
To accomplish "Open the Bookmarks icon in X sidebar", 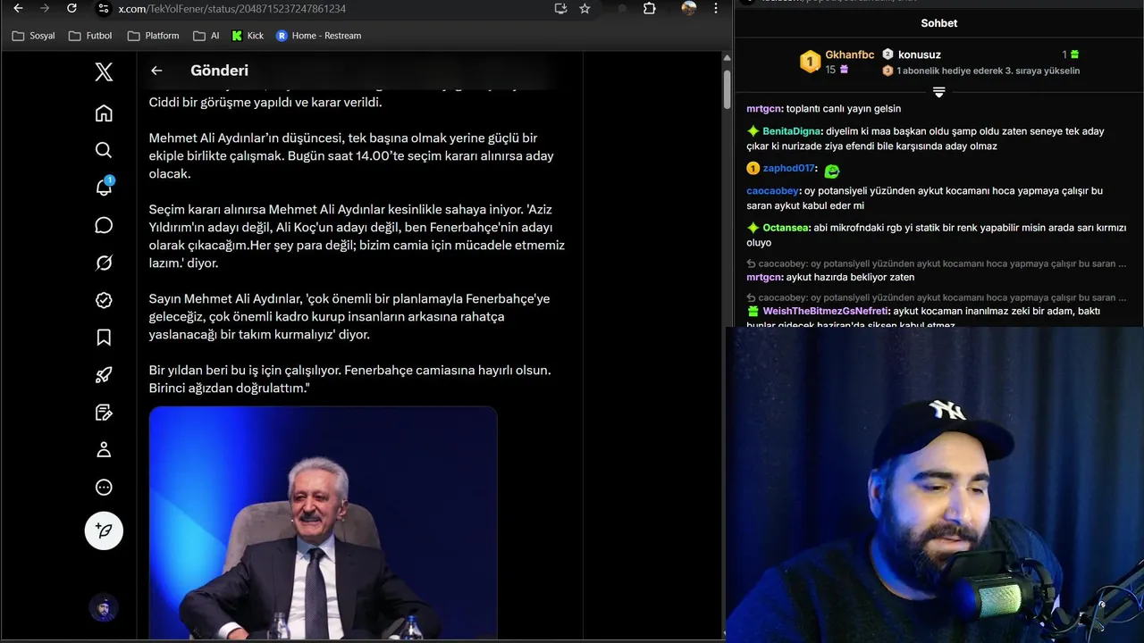I will coord(104,338).
